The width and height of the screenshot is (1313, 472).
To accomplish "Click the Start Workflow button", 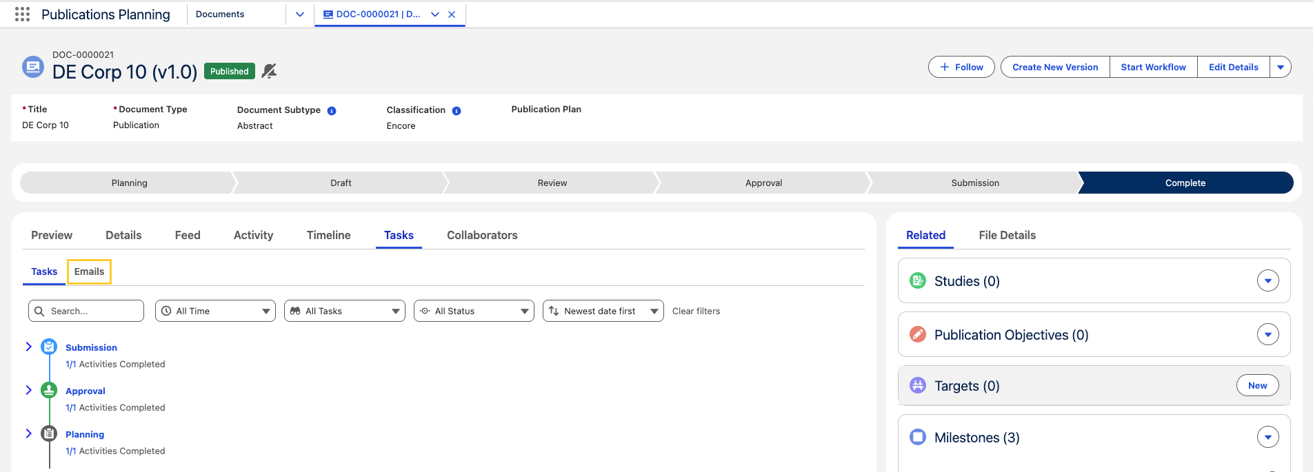I will 1153,67.
